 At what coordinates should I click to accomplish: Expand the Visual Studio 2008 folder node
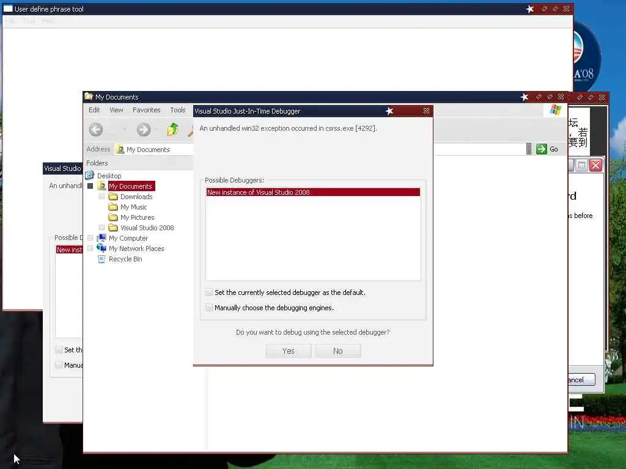102,228
